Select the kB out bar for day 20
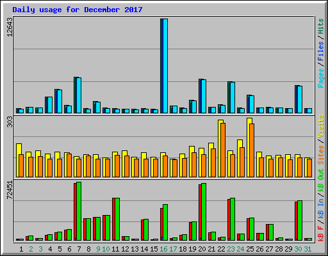 [204, 212]
